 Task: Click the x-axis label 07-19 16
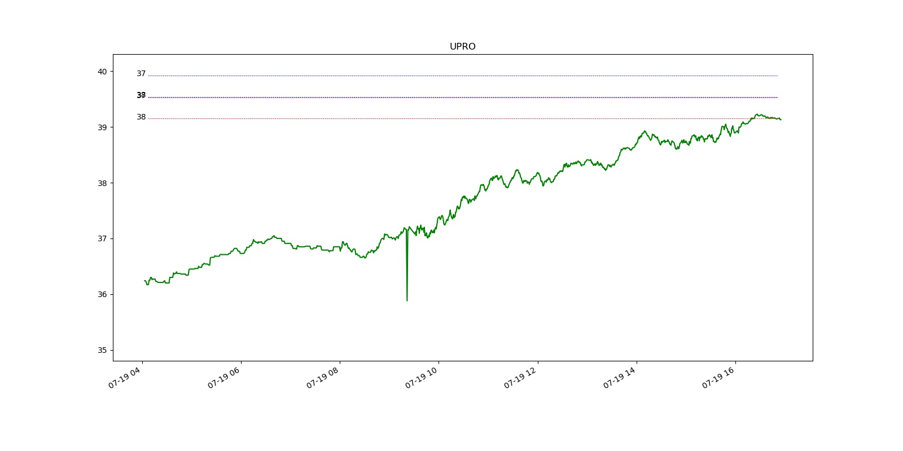point(718,377)
